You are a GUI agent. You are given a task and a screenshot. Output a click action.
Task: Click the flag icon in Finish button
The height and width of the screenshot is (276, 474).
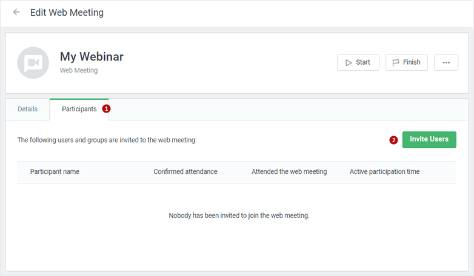(x=395, y=62)
